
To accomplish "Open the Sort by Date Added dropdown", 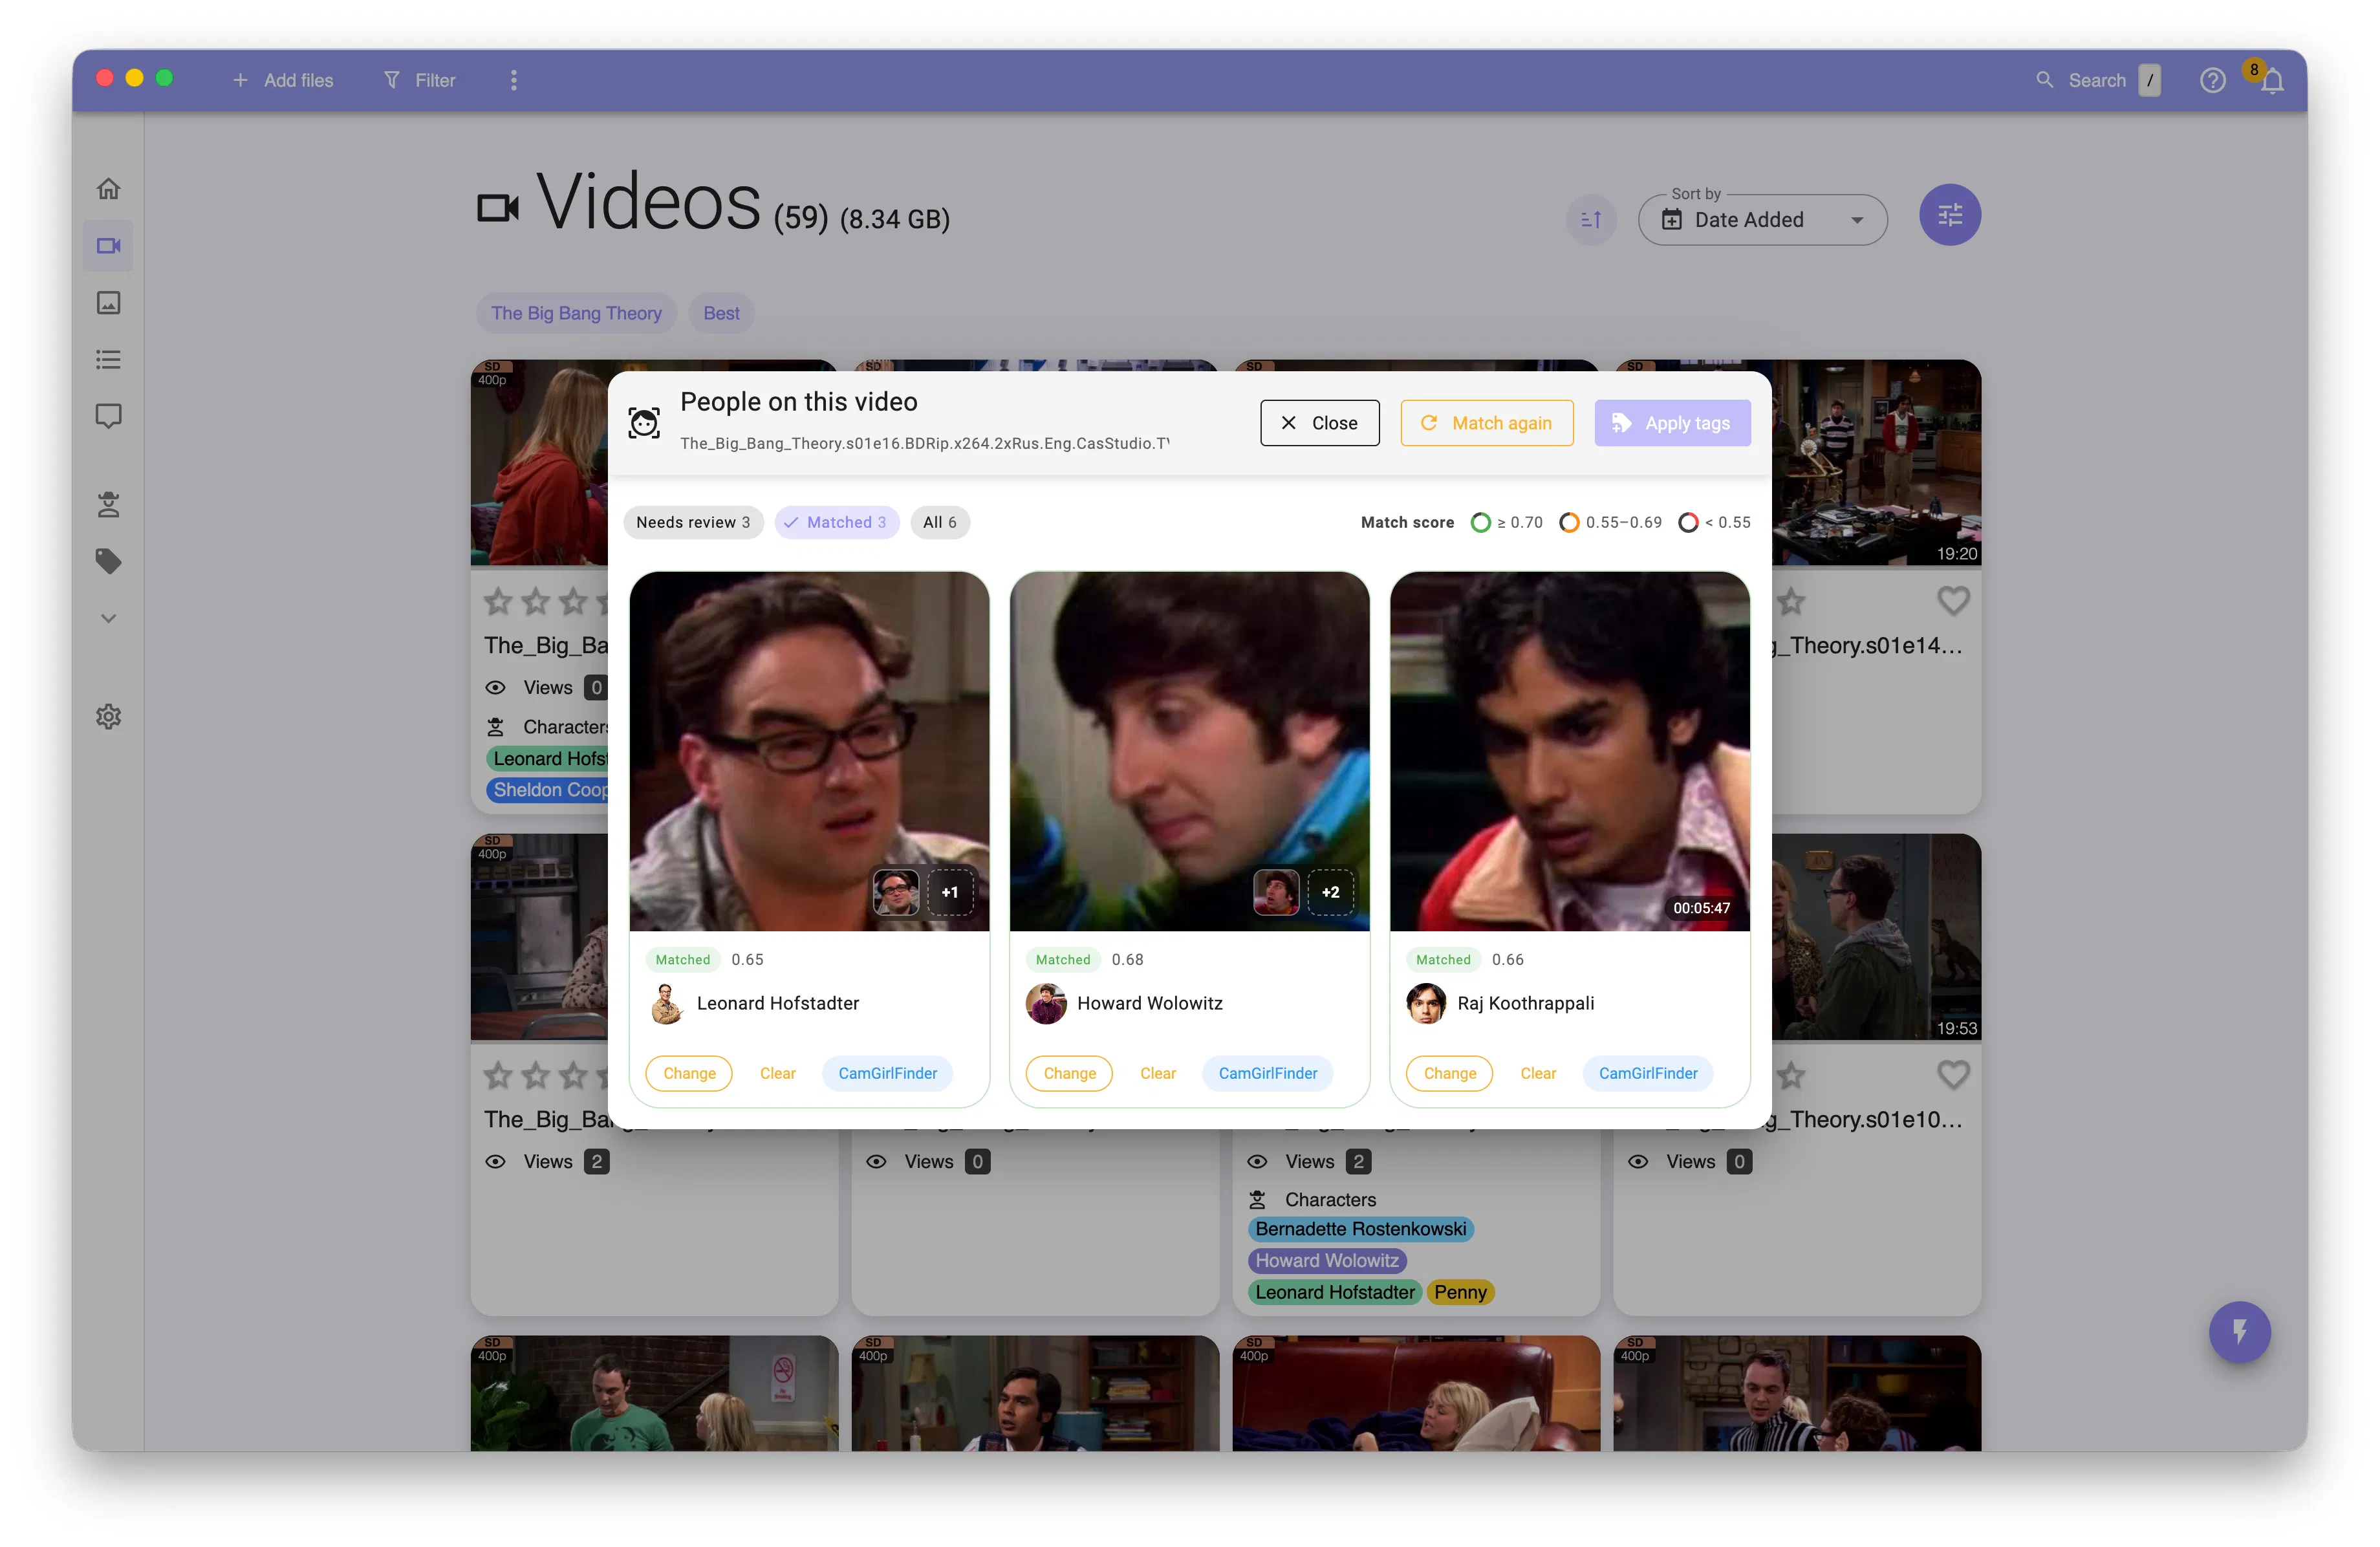I will pyautogui.click(x=1762, y=219).
